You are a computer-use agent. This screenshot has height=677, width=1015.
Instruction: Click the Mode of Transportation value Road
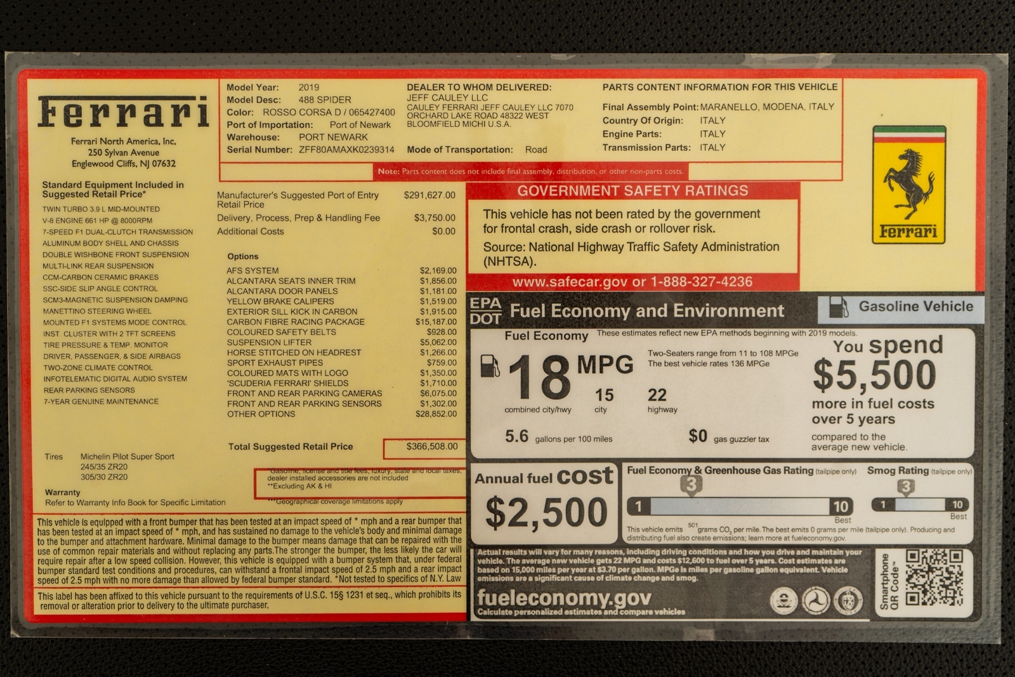coord(536,150)
